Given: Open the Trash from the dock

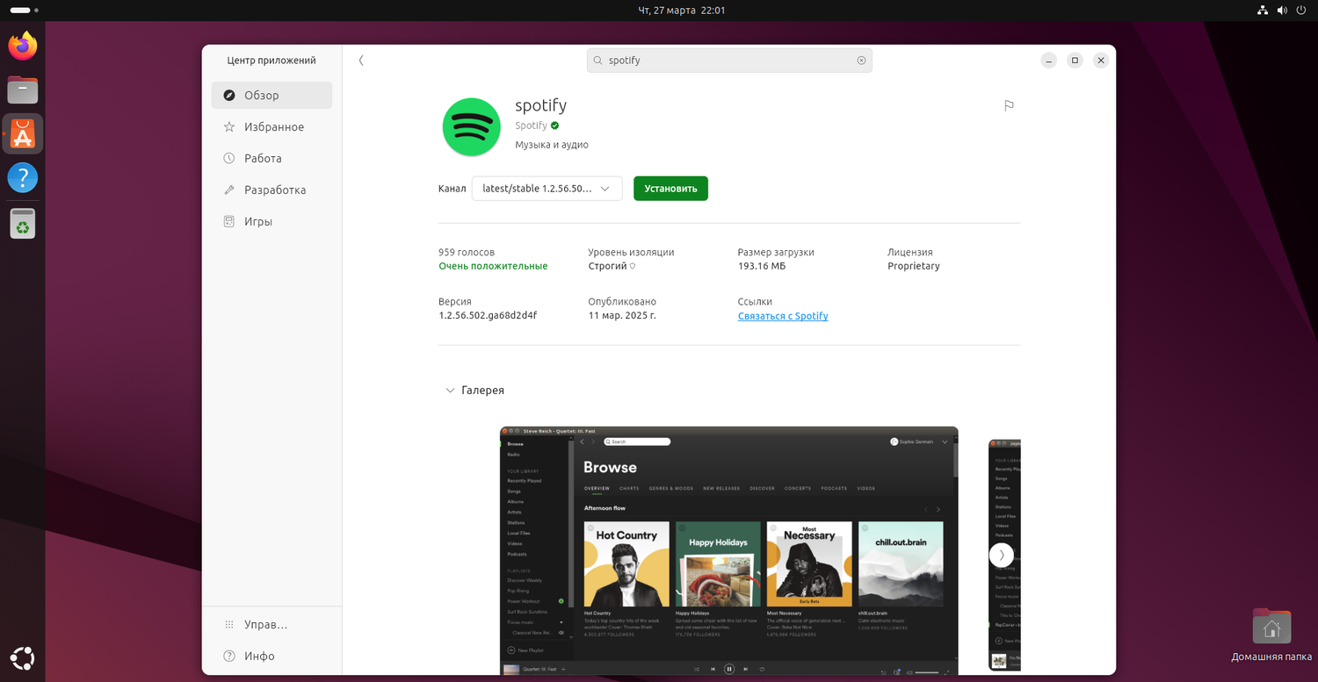Looking at the screenshot, I should tap(23, 223).
